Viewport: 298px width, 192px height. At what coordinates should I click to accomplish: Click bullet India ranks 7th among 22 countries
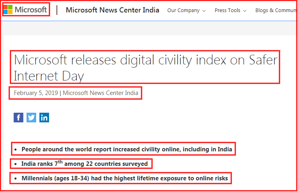tap(84, 164)
